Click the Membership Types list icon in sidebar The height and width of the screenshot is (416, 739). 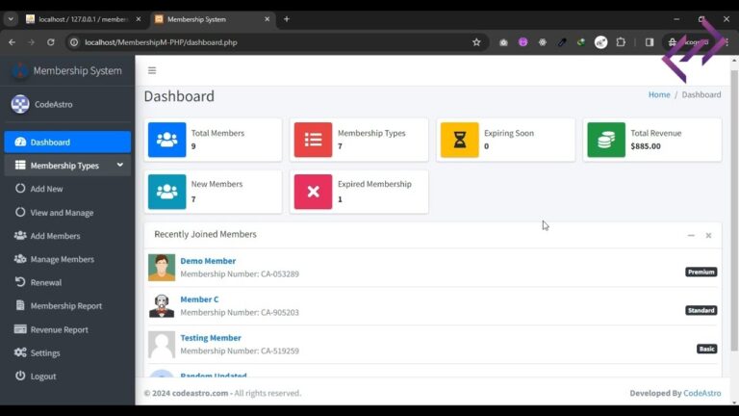pos(20,165)
